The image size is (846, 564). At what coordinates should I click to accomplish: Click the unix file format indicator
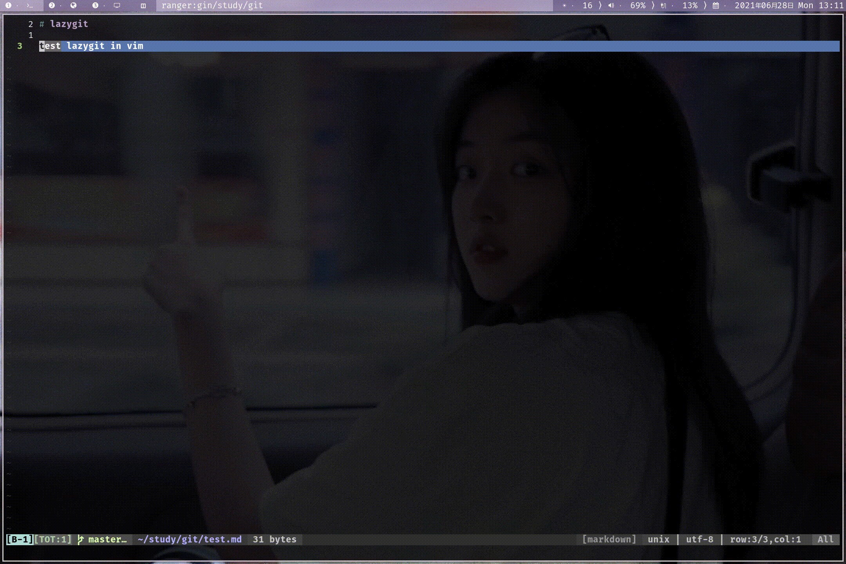coord(658,539)
